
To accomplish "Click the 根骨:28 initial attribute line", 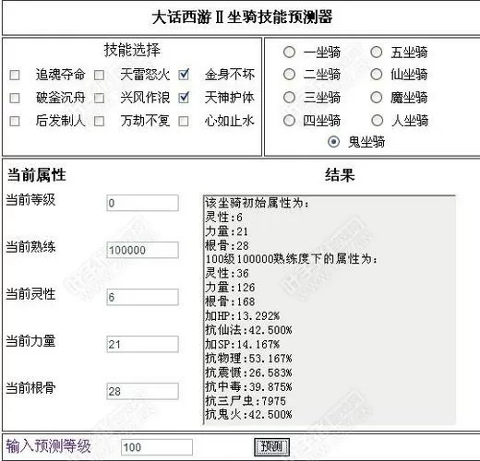I will (227, 245).
